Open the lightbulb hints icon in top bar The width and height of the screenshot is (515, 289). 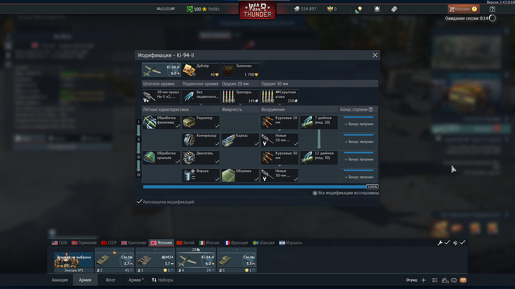coord(358,9)
